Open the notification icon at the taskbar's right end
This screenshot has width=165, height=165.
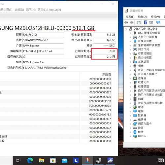pyautogui.click(x=161, y=160)
